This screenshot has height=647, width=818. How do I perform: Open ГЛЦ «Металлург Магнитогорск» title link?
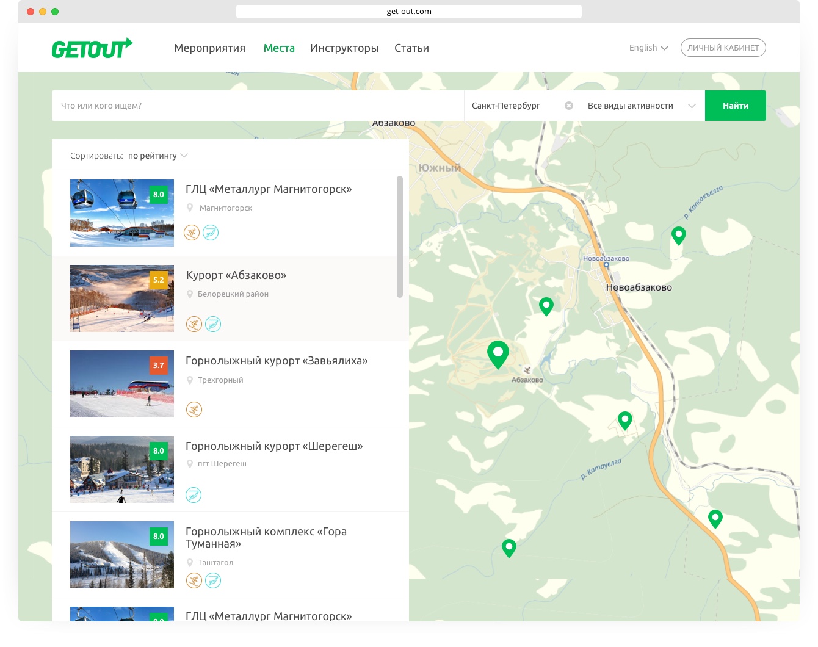(x=269, y=189)
